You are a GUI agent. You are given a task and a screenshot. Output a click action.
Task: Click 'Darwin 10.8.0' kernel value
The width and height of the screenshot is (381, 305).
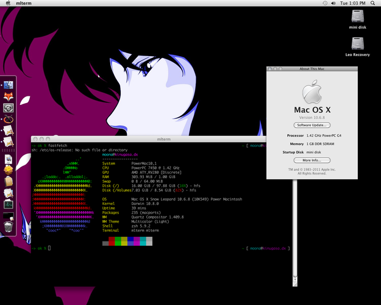coord(145,204)
